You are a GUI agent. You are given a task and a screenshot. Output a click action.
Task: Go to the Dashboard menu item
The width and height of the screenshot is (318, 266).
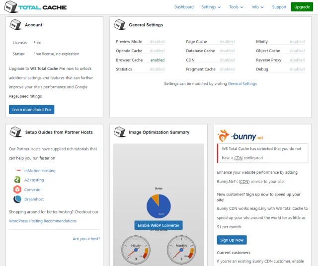click(184, 7)
